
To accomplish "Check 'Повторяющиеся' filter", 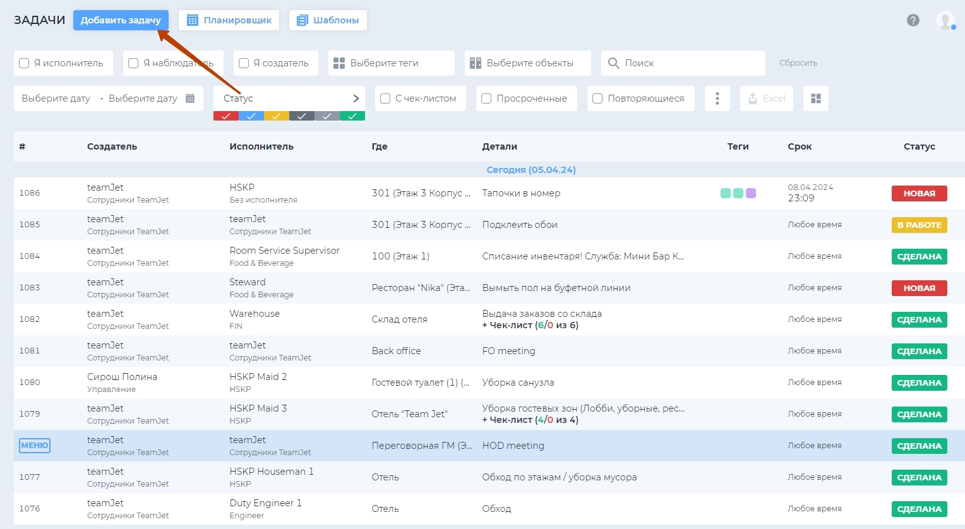I will tap(597, 98).
